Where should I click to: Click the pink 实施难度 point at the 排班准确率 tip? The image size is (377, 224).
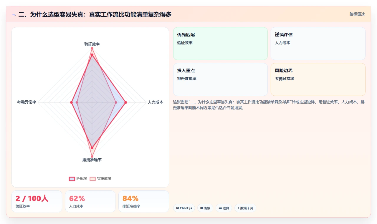tap(92, 156)
